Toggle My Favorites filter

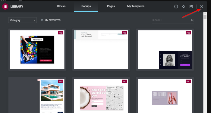pyautogui.click(x=51, y=20)
